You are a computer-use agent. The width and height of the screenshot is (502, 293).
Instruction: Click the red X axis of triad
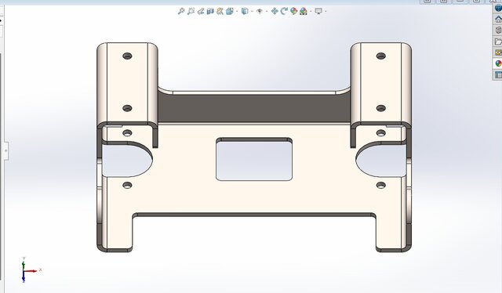click(31, 271)
